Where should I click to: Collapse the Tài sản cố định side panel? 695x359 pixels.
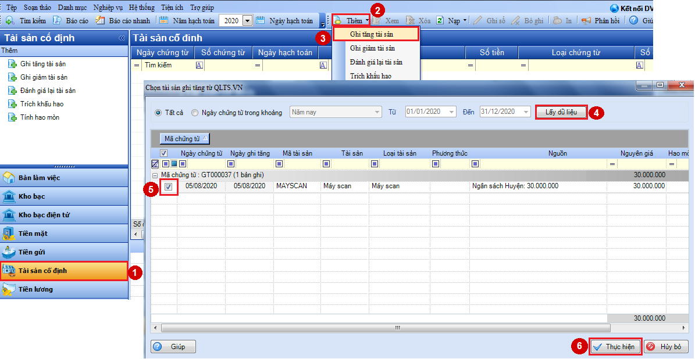point(122,38)
